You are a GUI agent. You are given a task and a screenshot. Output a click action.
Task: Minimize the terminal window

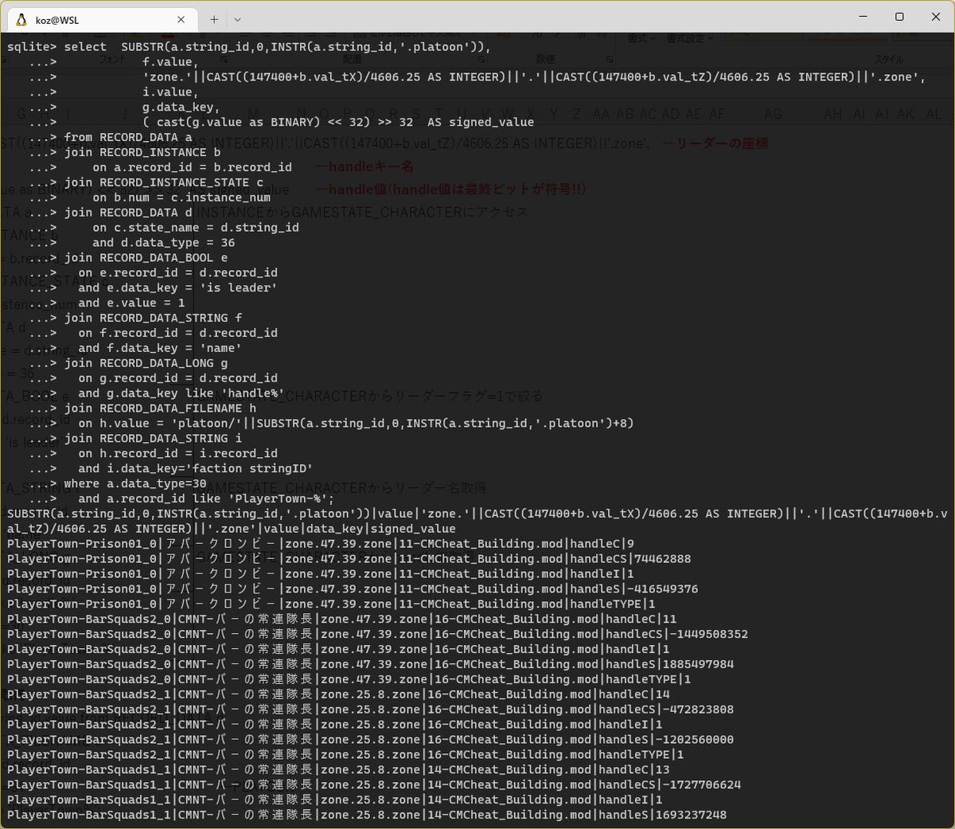coord(863,17)
